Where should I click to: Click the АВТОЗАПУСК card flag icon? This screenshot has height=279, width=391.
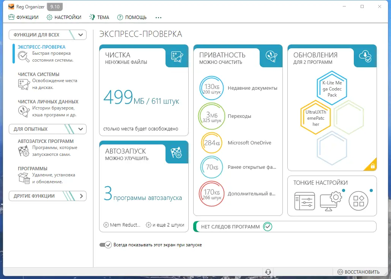(x=176, y=152)
